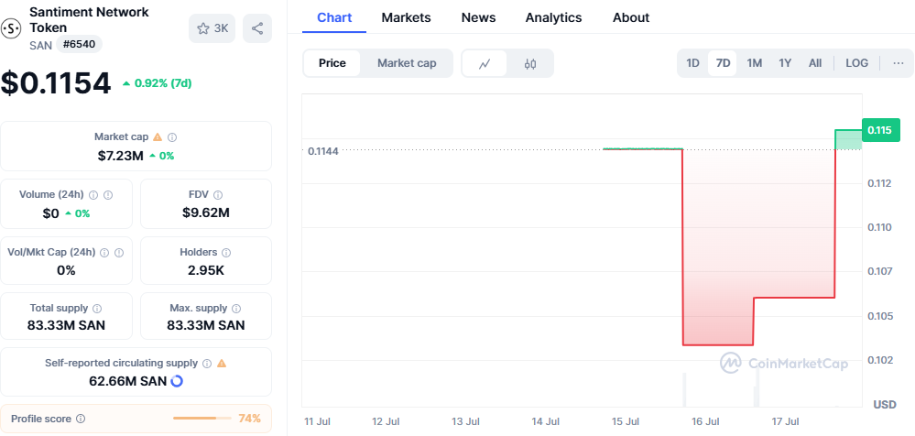Viewport: 915px width, 436px height.
Task: Click the 0.115 current price label
Action: (879, 129)
